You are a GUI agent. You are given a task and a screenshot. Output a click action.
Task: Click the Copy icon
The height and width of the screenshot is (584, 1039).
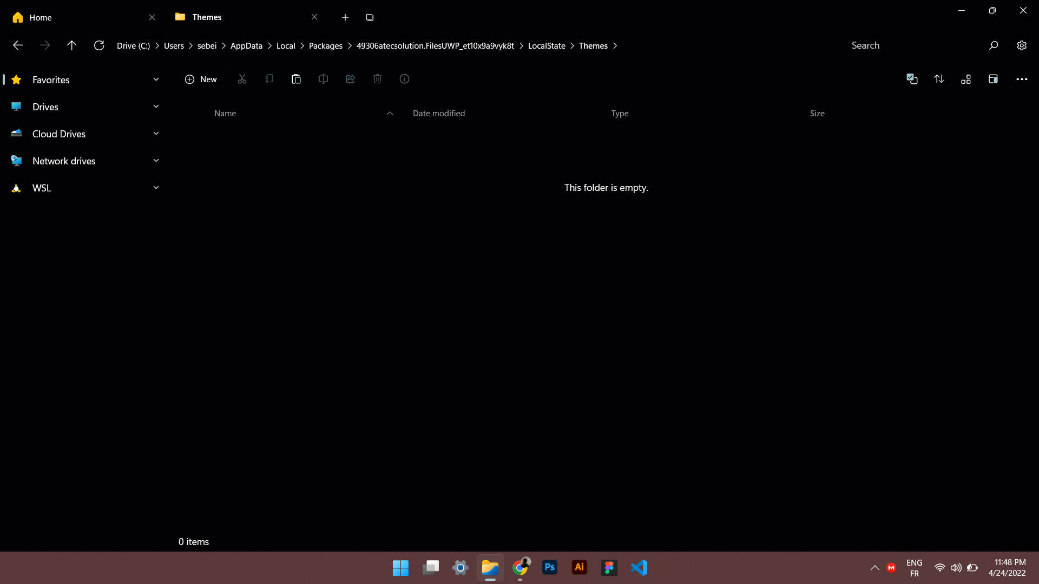click(269, 79)
